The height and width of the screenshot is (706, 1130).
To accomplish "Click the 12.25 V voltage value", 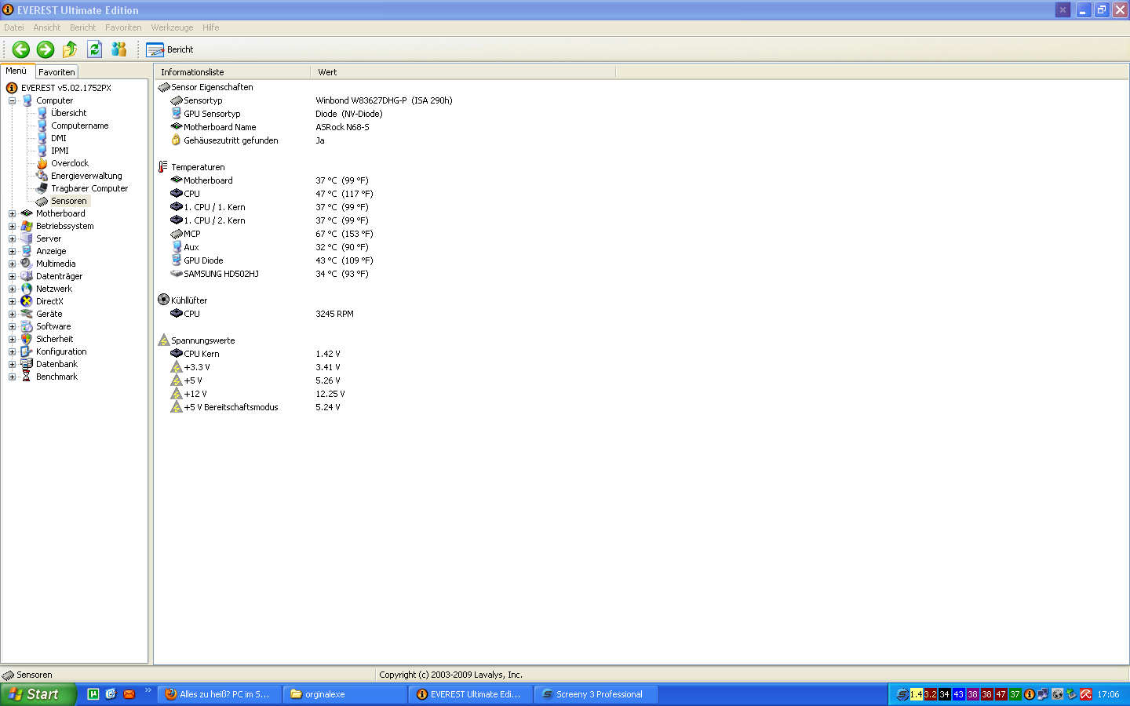I will (330, 394).
